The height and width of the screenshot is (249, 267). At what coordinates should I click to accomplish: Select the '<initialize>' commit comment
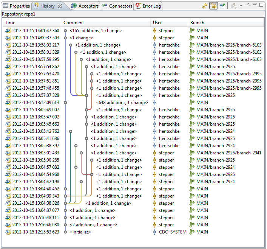(x=80, y=232)
